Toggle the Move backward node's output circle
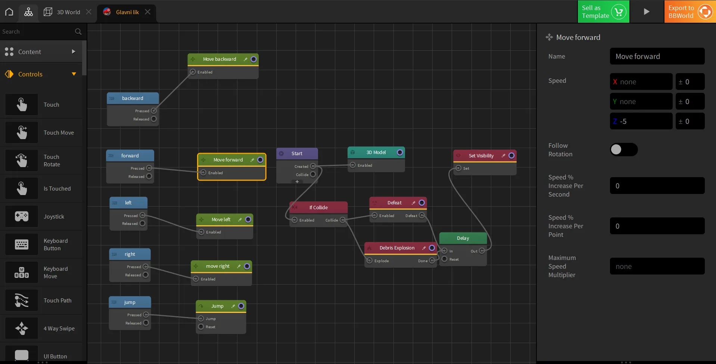 [253, 59]
